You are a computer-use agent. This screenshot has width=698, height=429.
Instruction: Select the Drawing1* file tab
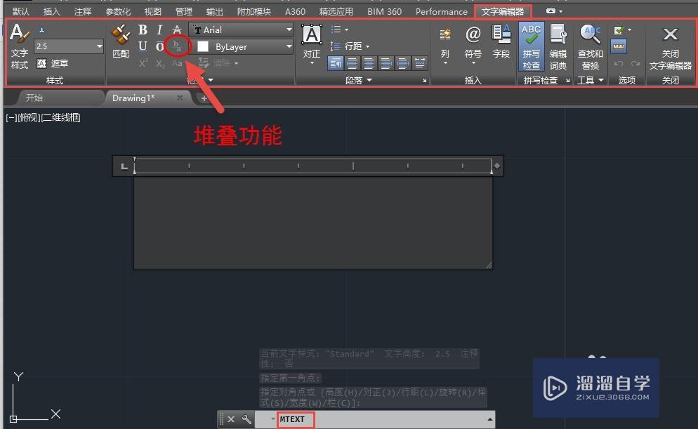pos(133,98)
